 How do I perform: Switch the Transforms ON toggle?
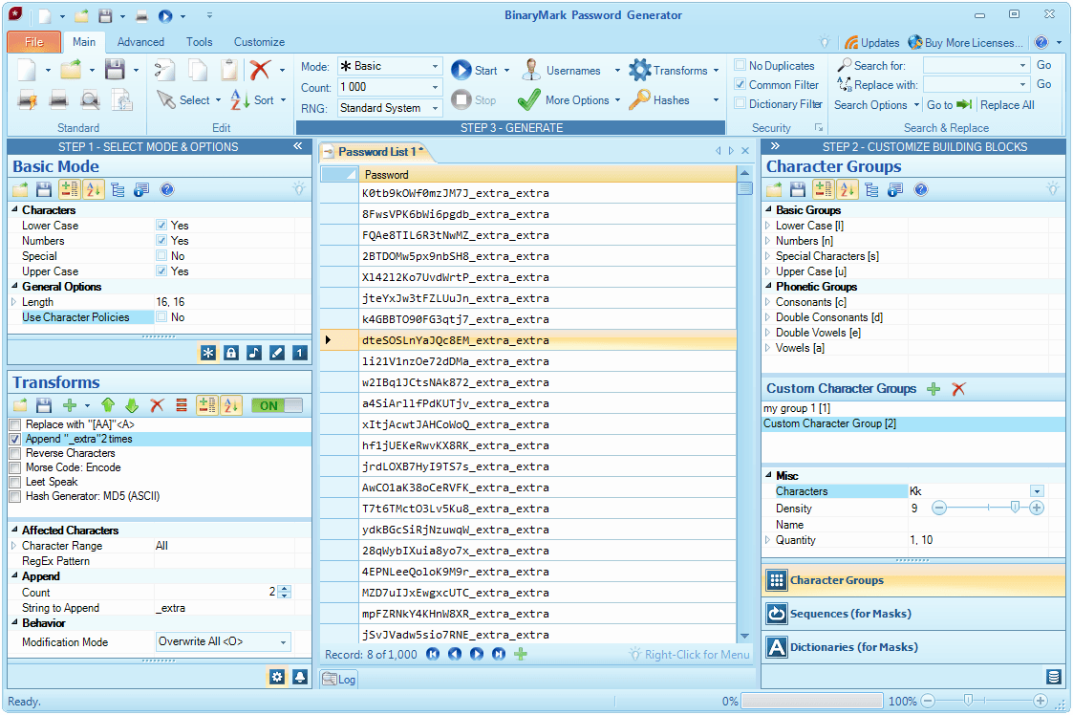pyautogui.click(x=276, y=405)
